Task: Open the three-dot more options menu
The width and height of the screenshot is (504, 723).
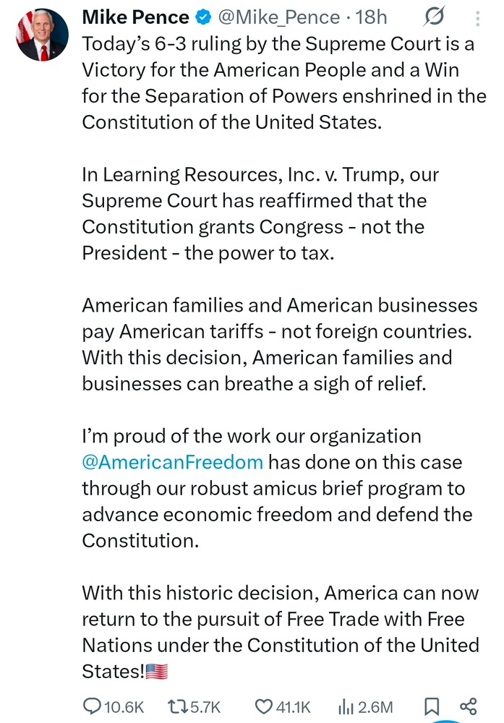Action: [x=477, y=17]
